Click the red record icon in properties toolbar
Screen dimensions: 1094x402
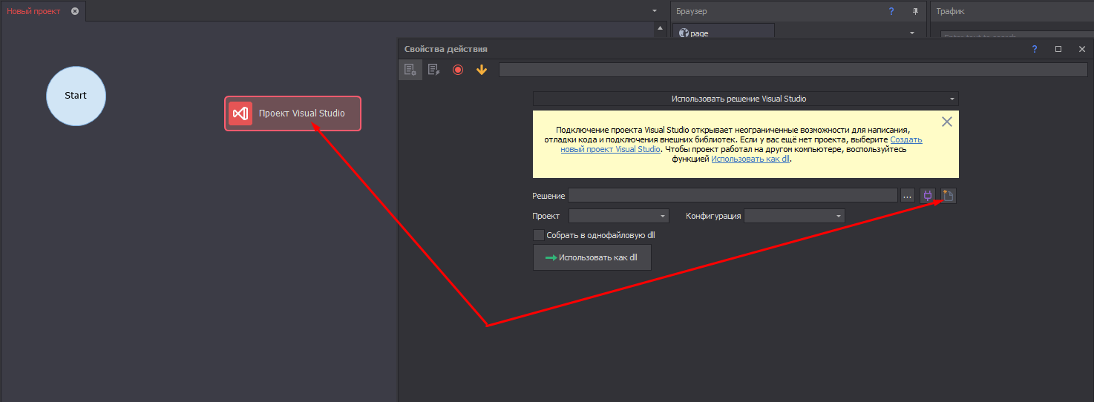coord(458,70)
